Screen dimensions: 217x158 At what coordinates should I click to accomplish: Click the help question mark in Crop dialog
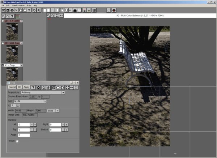[33, 87]
